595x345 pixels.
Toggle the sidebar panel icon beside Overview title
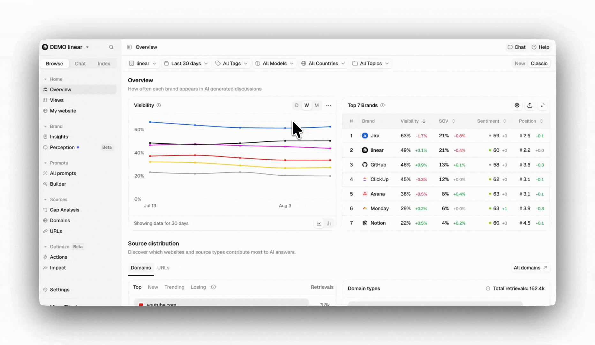[x=129, y=47]
